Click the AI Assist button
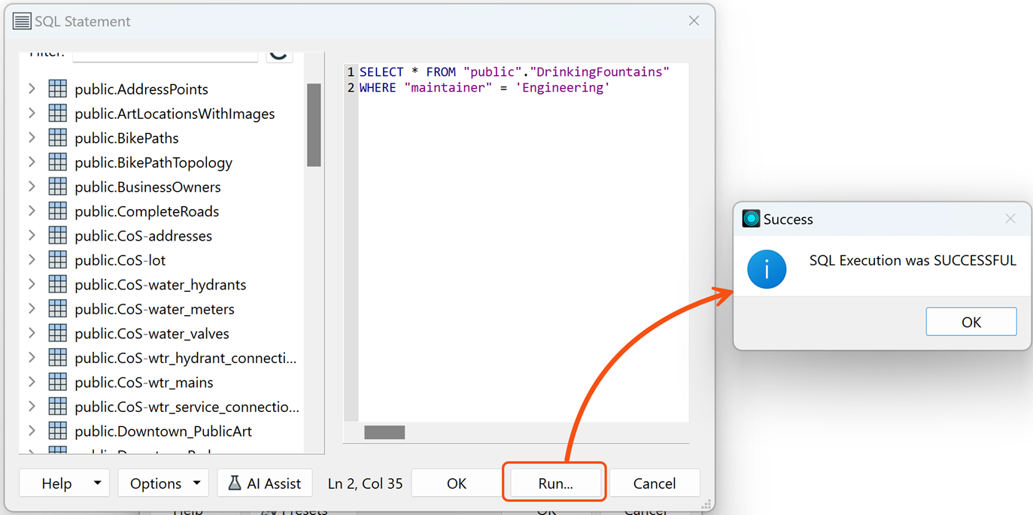Screen dimensions: 1033x515 [265, 483]
